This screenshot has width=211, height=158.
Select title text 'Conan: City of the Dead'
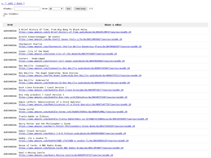pyautogui.click(x=34, y=51)
